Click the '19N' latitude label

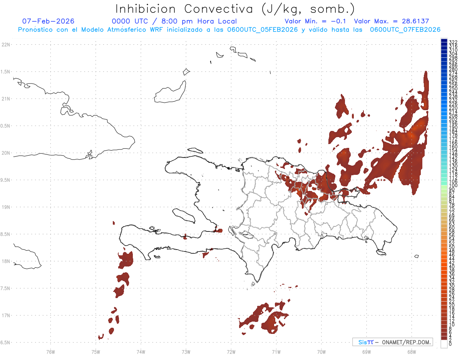point(6,207)
